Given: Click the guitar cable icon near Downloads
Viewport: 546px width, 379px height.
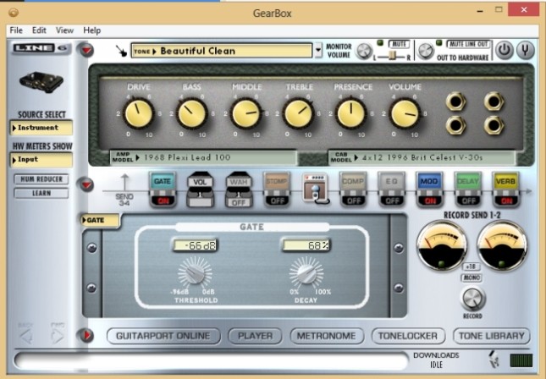Looking at the screenshot, I should [x=494, y=360].
